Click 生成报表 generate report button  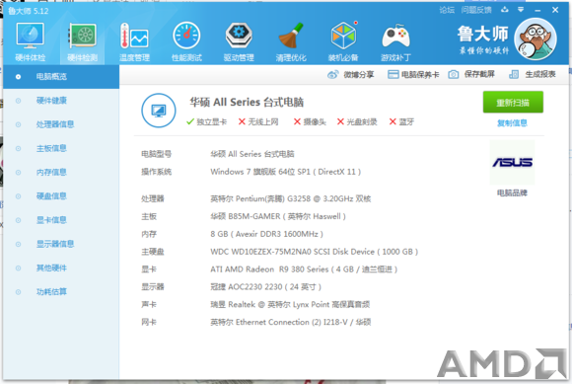(x=533, y=74)
